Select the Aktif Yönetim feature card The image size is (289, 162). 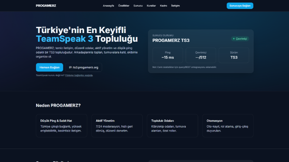[117, 126]
